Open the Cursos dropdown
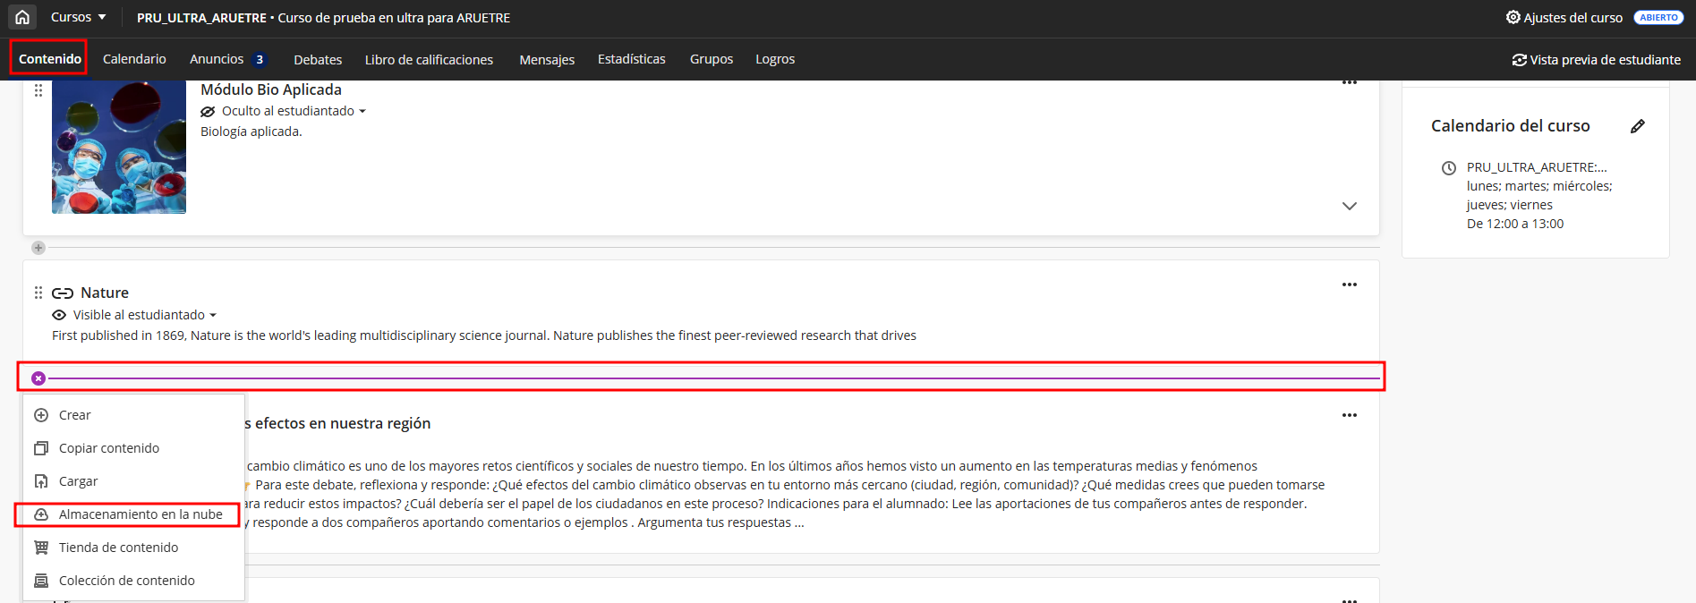This screenshot has width=1696, height=603. click(x=78, y=17)
